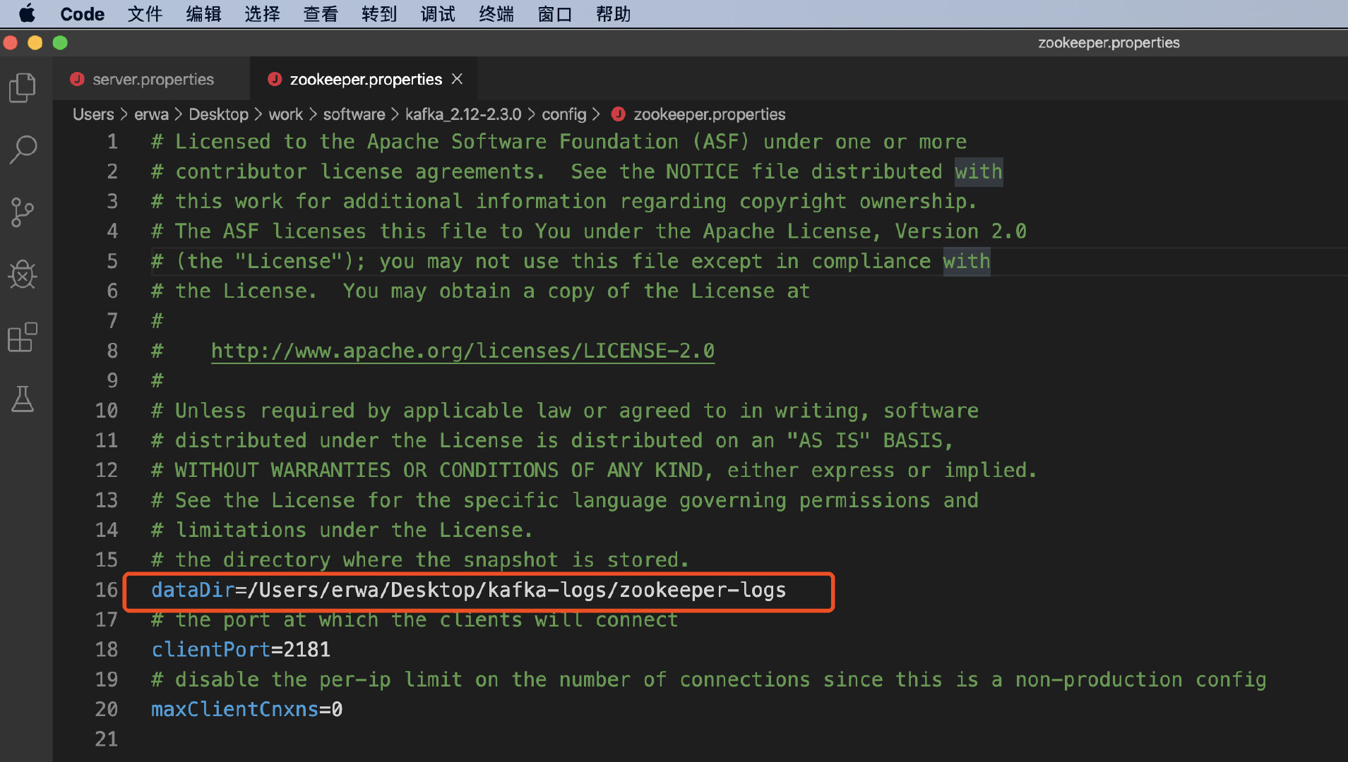Open the 终端 menu

pos(496,13)
